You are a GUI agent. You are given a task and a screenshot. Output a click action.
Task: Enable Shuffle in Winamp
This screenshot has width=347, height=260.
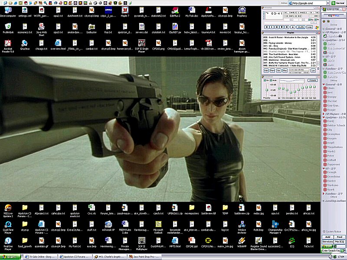click(301, 27)
